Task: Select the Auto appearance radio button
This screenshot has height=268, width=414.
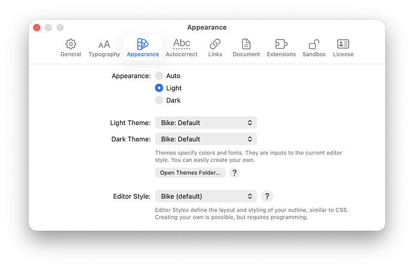Action: coord(159,76)
